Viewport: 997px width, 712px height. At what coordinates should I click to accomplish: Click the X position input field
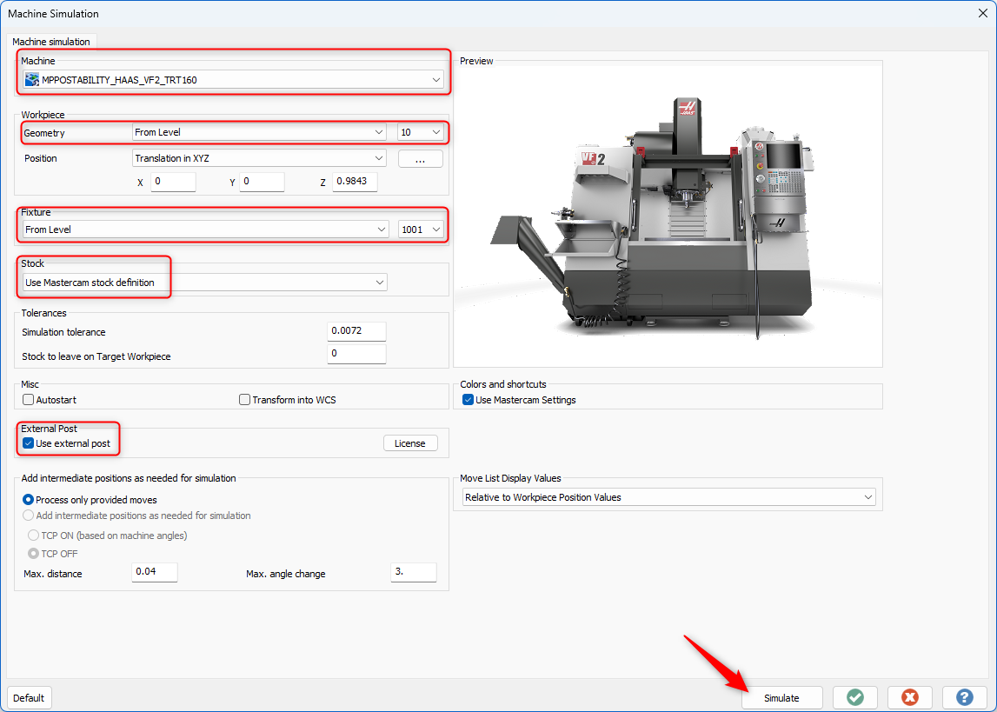coord(173,182)
